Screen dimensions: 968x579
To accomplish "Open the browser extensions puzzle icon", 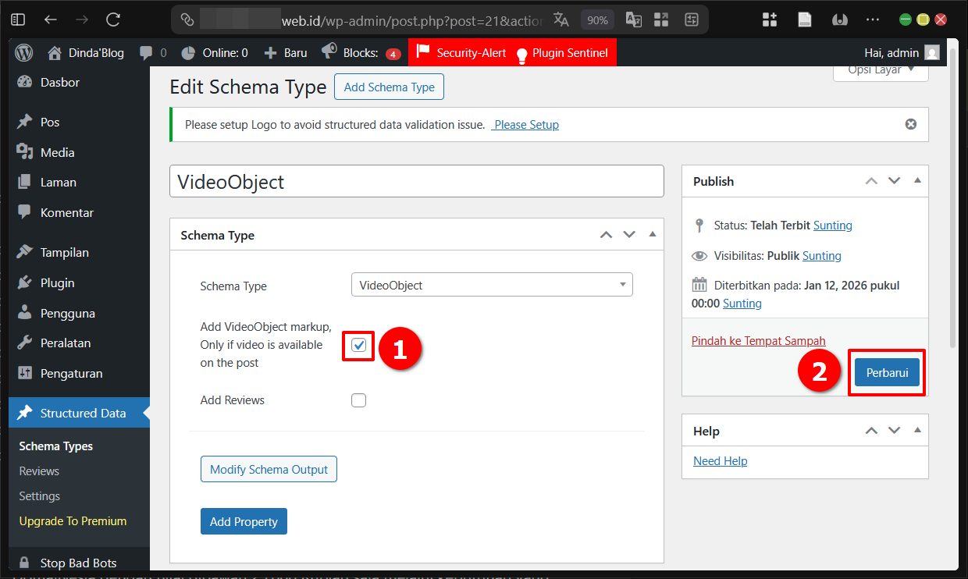I will 770,19.
